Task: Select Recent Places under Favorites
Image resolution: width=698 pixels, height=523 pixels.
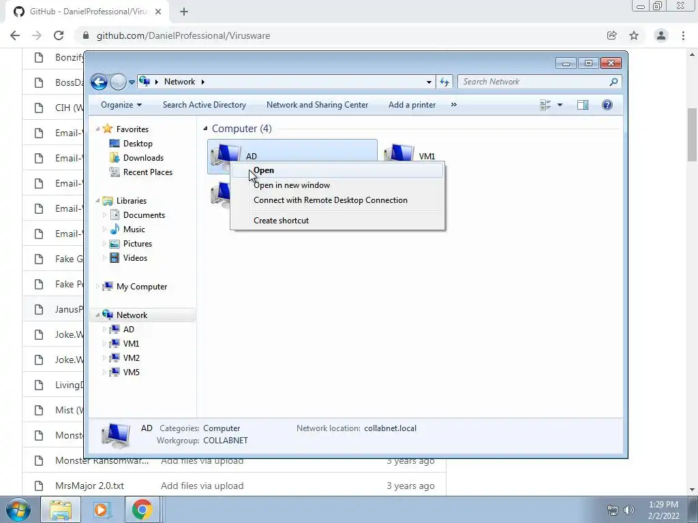Action: (x=147, y=172)
